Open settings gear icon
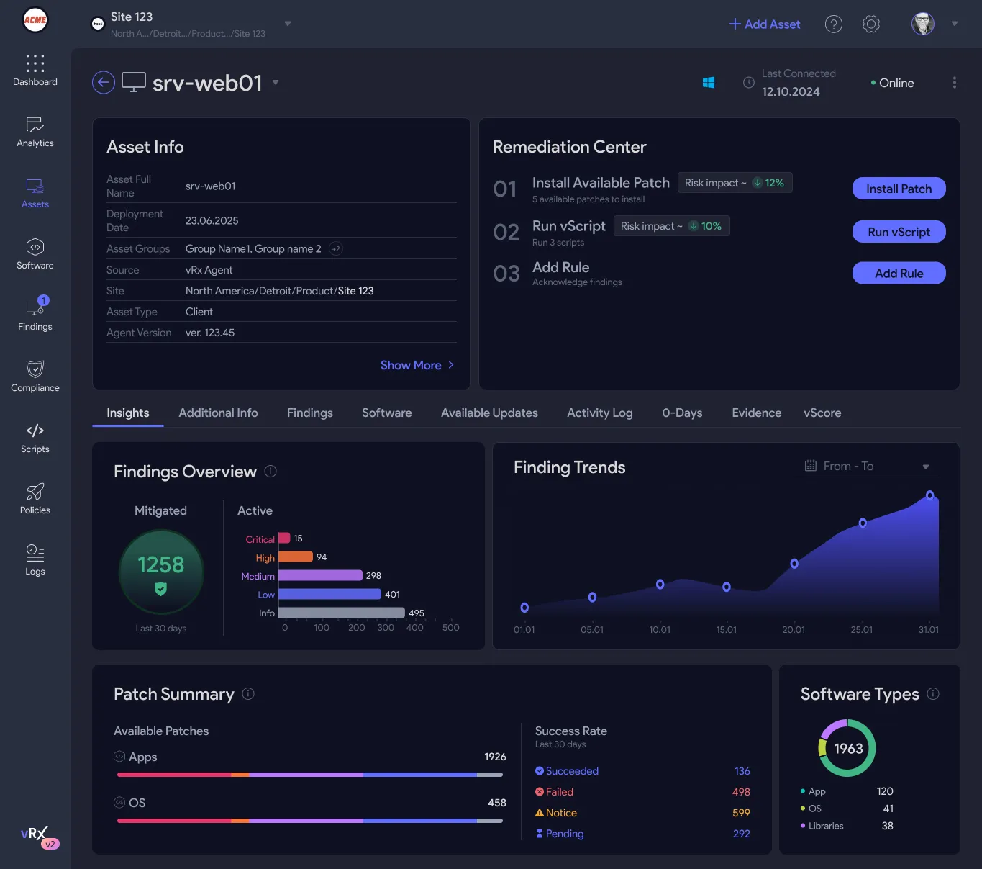982x869 pixels. tap(871, 24)
